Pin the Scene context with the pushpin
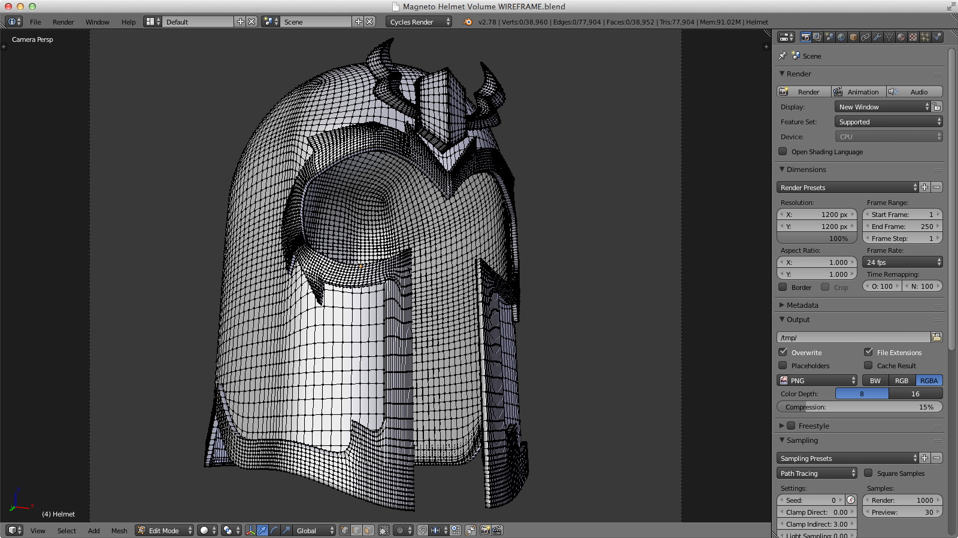Screen dimensions: 958x538 pos(782,56)
